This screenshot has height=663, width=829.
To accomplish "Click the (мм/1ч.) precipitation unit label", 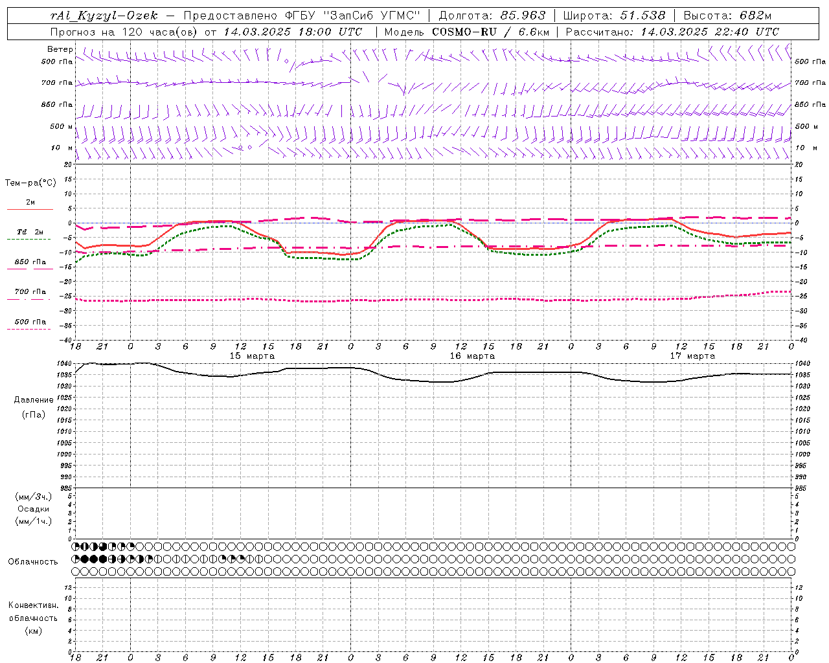I will pos(34,521).
